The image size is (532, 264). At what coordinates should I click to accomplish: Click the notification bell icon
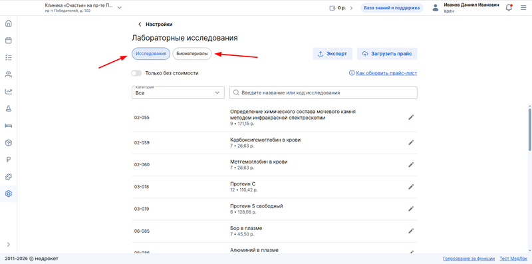(509, 7)
